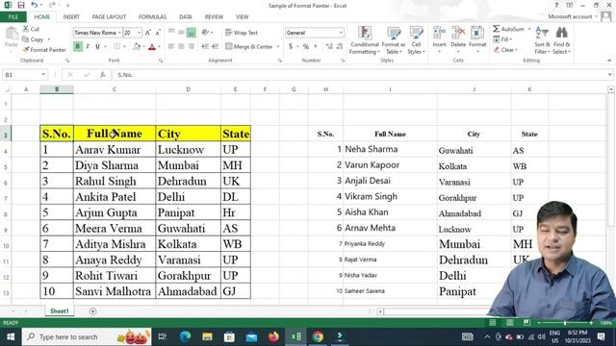The width and height of the screenshot is (616, 346).
Task: Click the Delete cells button
Action: coord(458,40)
